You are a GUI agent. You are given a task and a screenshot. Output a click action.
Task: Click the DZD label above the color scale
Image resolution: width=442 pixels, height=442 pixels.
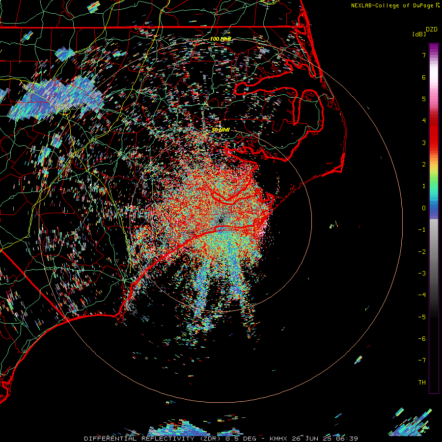[x=432, y=29]
